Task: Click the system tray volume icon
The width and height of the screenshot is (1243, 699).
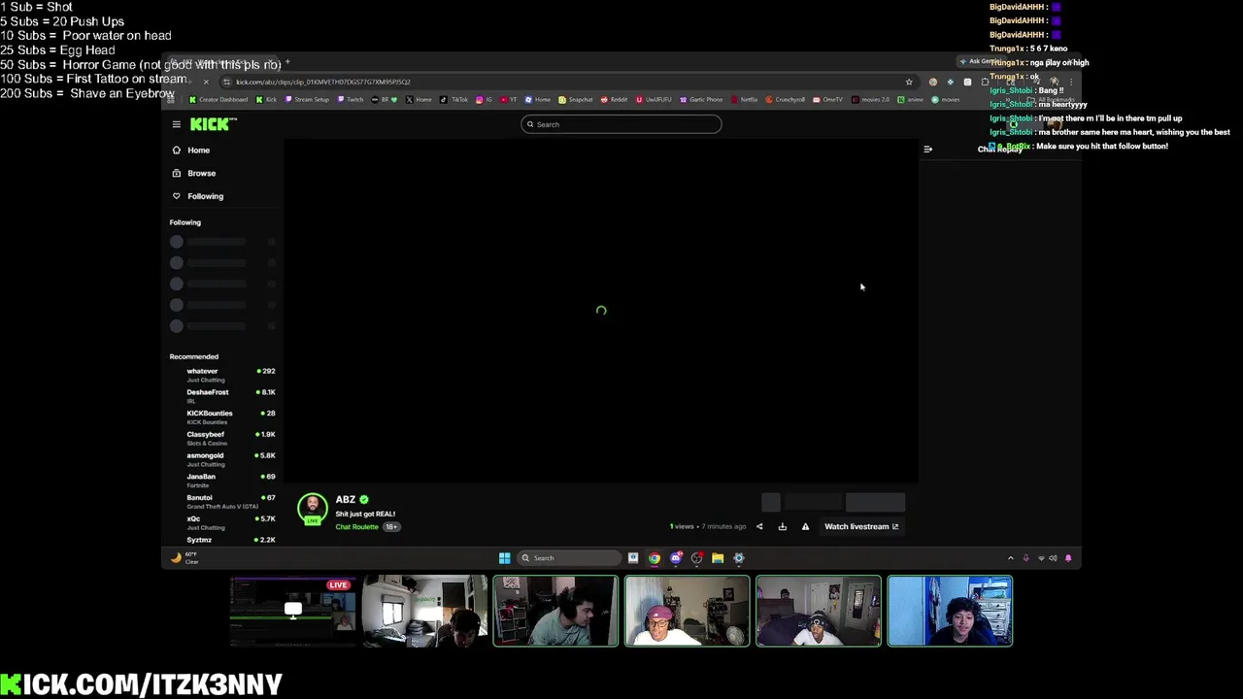Action: point(1053,558)
